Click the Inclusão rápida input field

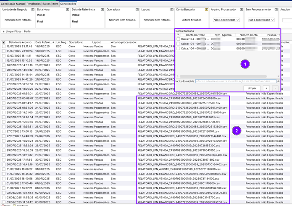[235, 81]
